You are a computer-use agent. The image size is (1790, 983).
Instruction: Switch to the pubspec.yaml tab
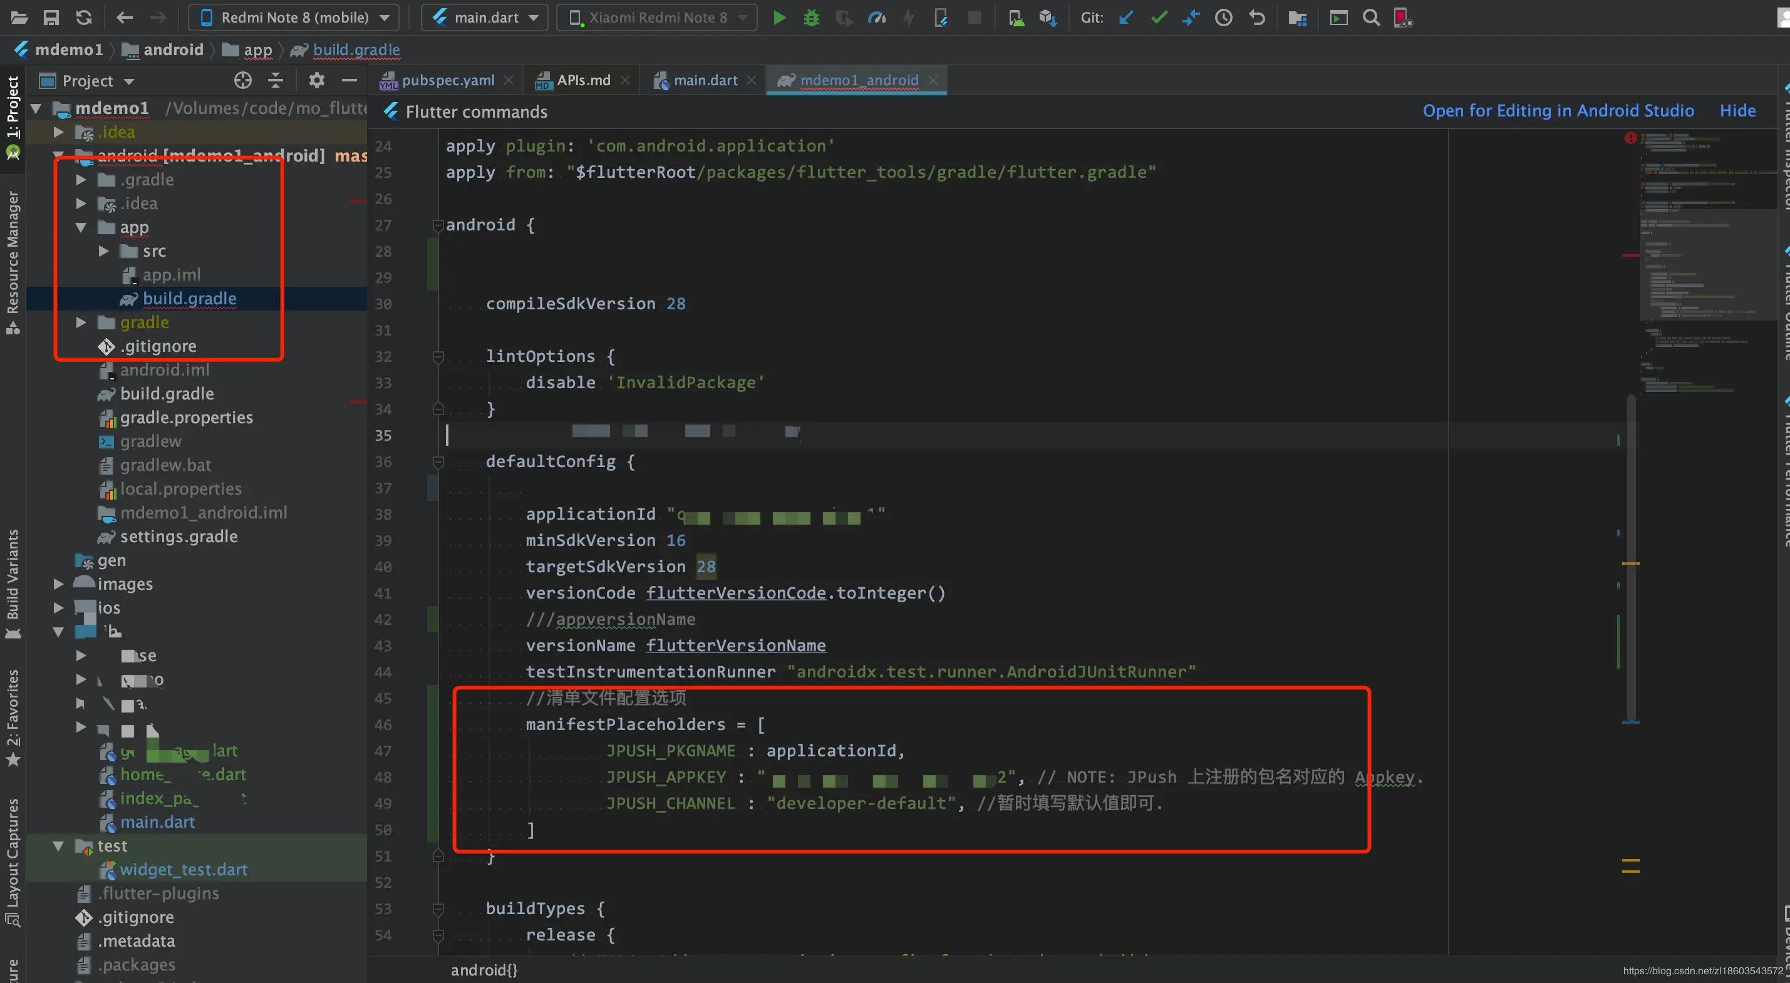(x=447, y=81)
